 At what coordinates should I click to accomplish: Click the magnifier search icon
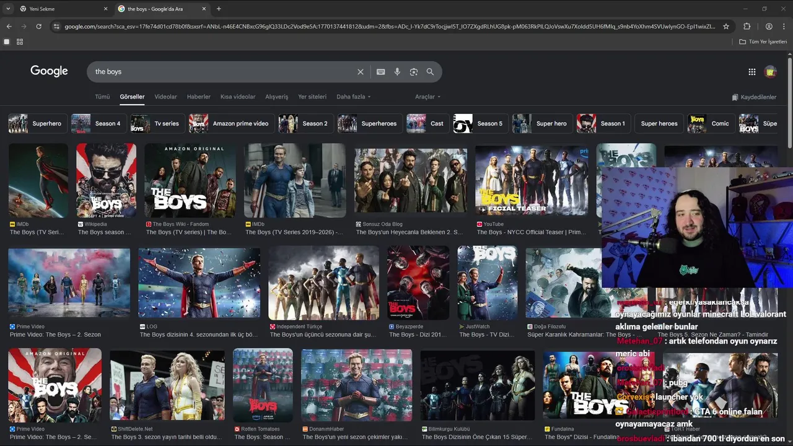click(x=430, y=72)
